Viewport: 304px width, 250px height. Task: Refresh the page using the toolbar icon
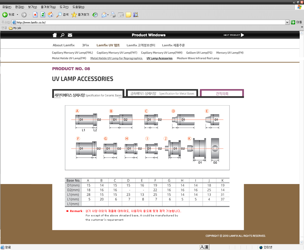(x=43, y=15)
